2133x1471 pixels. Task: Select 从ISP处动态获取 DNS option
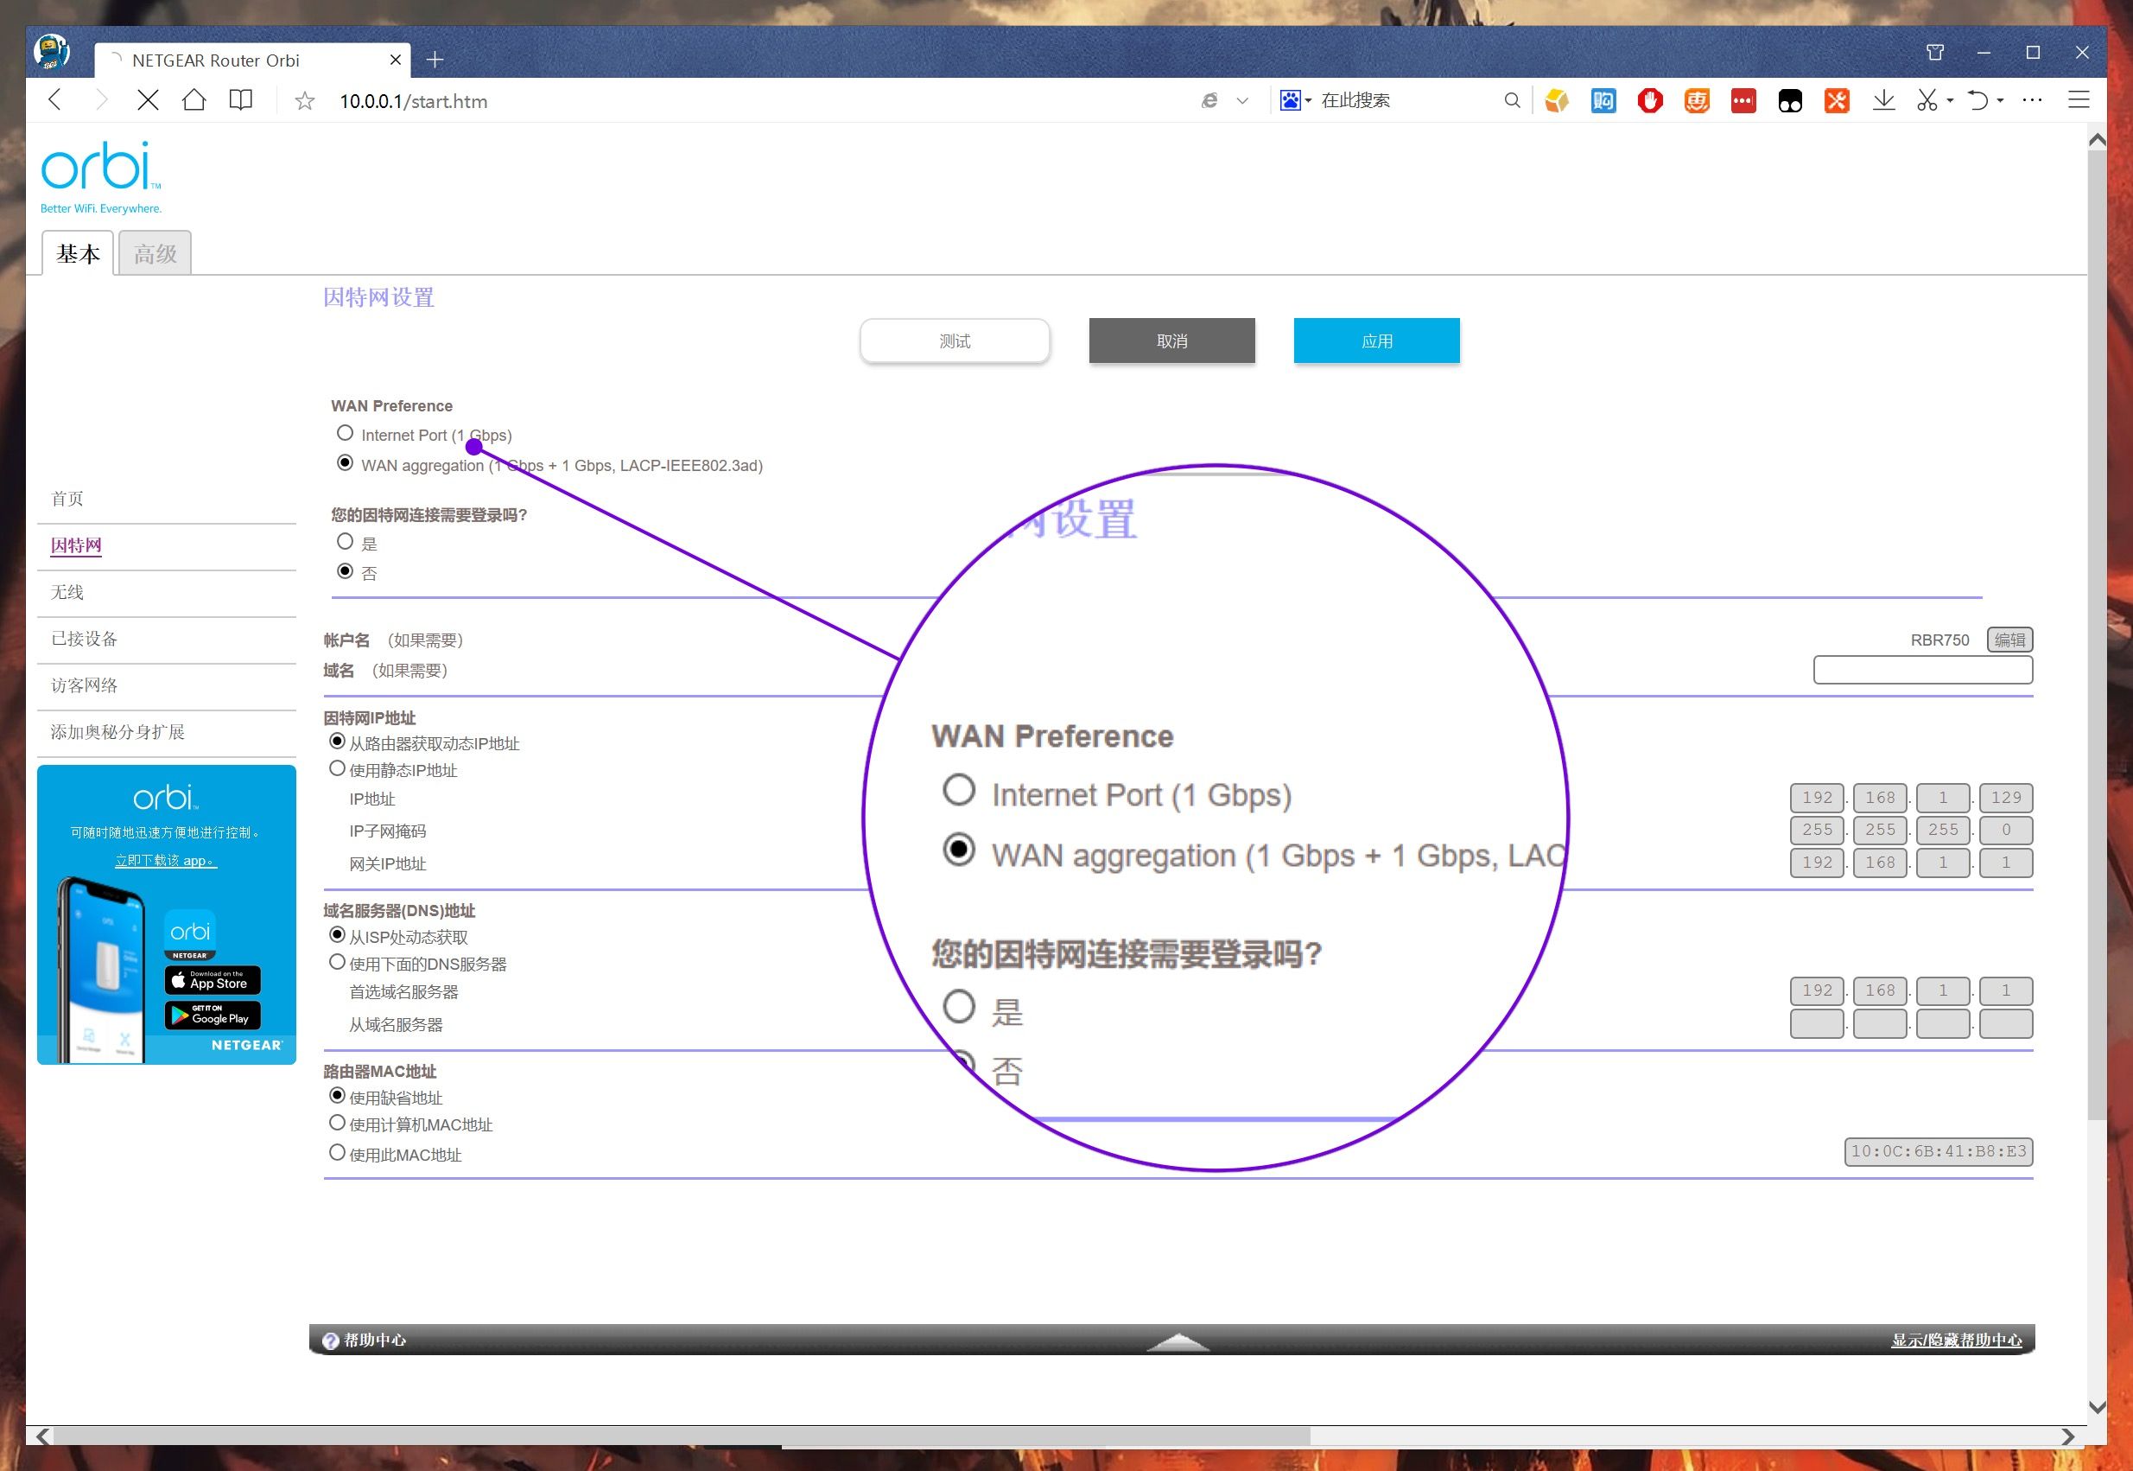click(337, 935)
